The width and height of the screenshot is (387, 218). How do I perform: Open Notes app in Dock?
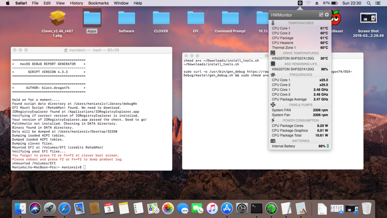(124, 208)
